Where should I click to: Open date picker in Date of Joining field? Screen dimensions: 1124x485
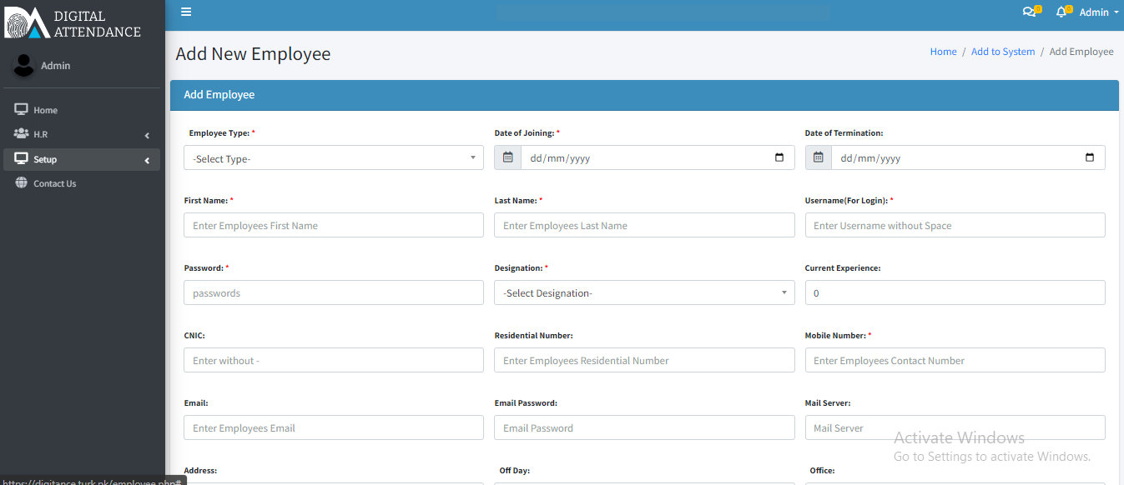[x=779, y=157]
